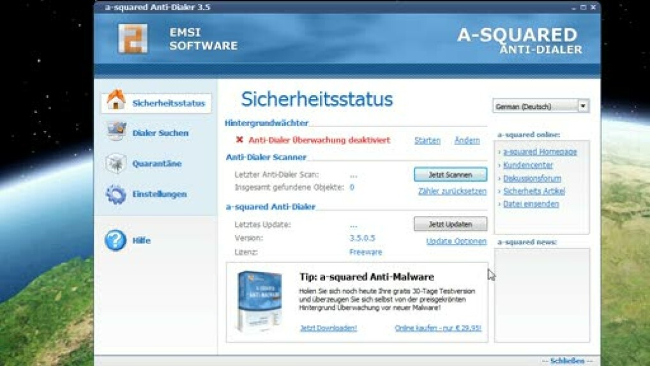Click the house icon for Sicherheitsstatus
This screenshot has width=650, height=366.
[x=116, y=101]
